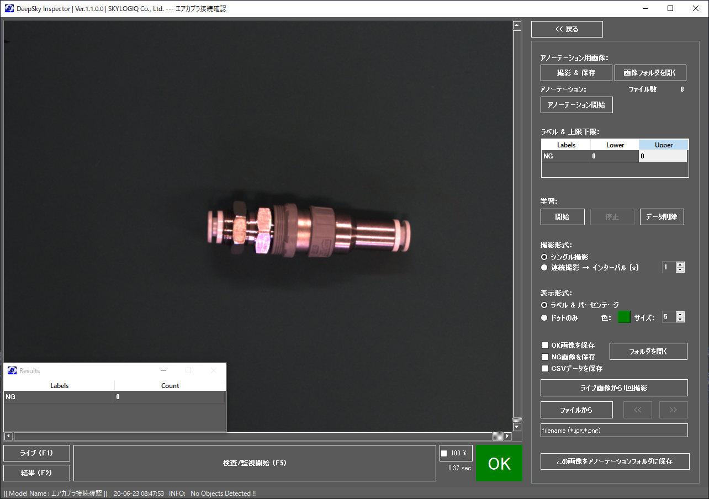Toggle the 100 % checkbox
Screen dimensions: 709x499
(x=444, y=454)
